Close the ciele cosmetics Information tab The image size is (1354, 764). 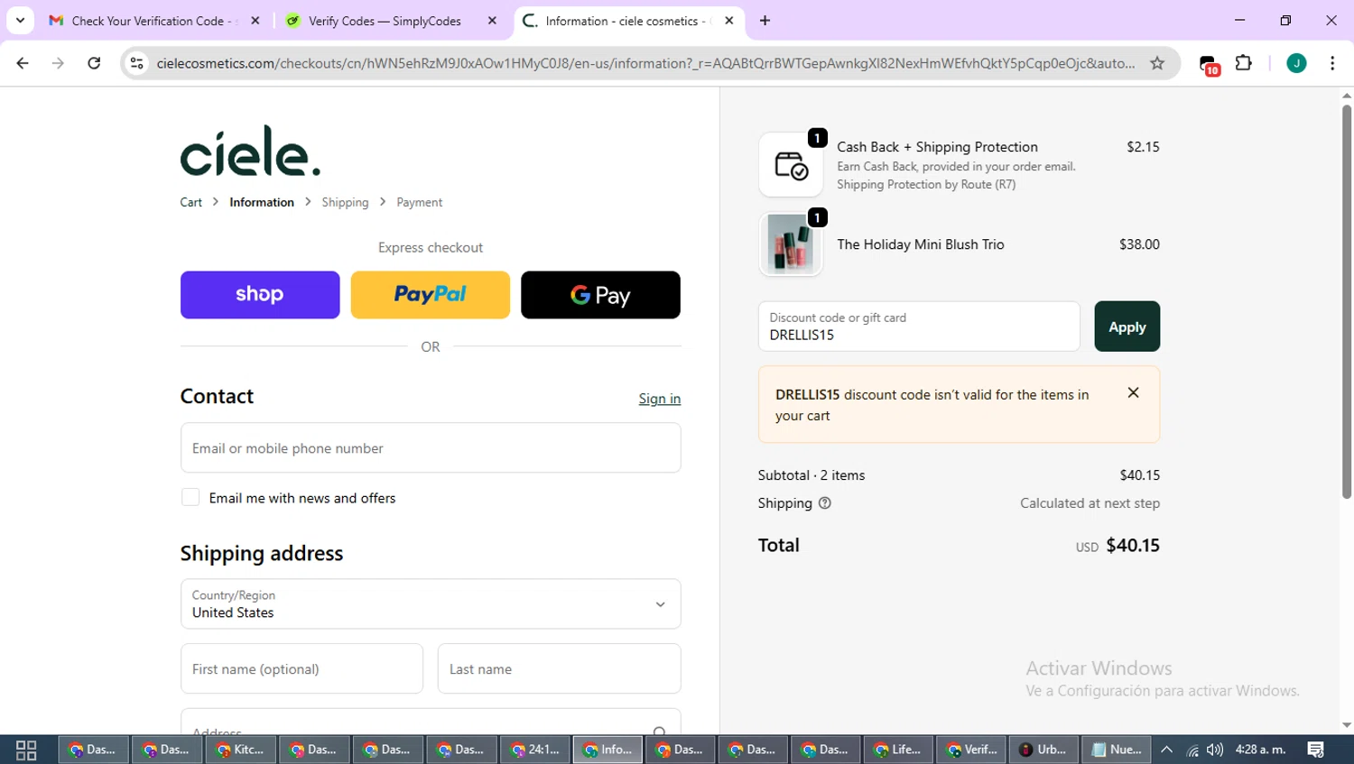[729, 20]
